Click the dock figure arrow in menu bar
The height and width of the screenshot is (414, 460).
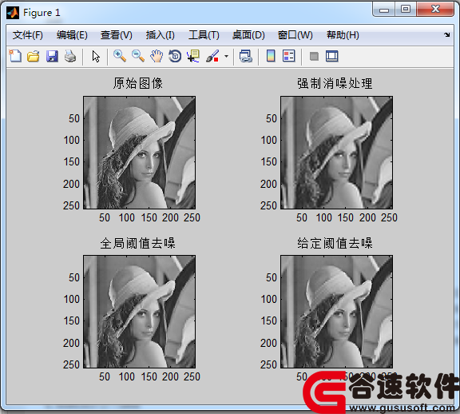[446, 34]
